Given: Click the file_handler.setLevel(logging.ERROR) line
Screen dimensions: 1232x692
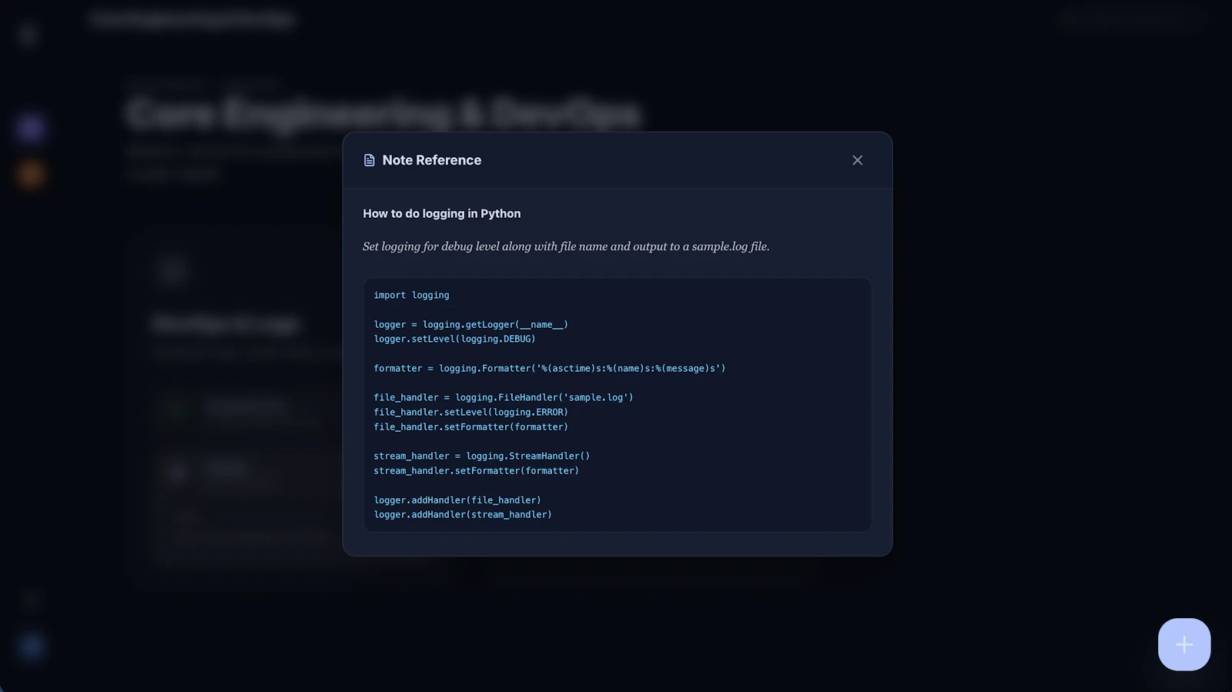Looking at the screenshot, I should 470,412.
